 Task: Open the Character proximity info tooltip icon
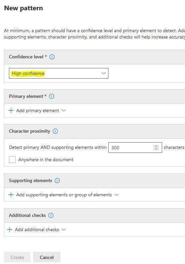pos(55,131)
